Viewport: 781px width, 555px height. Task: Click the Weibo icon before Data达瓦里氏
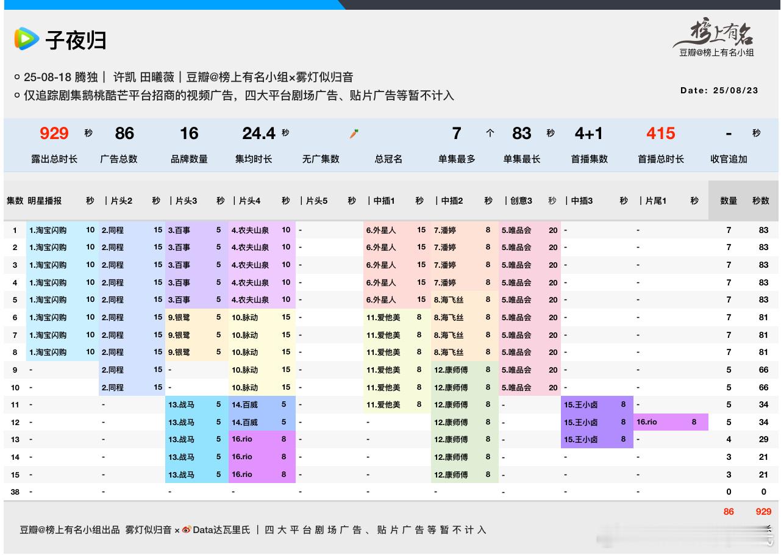187,530
